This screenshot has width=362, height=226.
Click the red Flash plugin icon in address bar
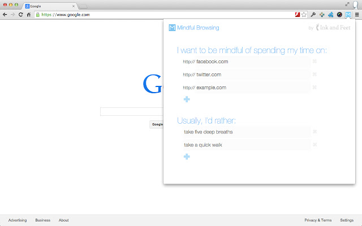pos(298,15)
